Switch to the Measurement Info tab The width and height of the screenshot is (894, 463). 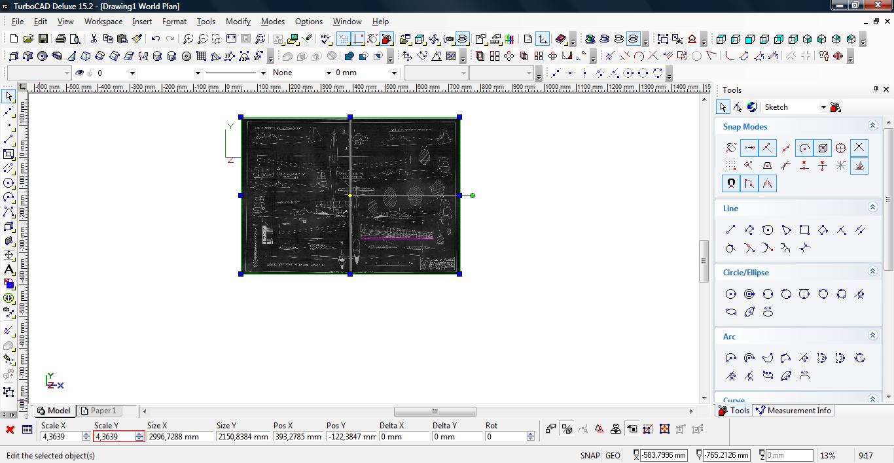click(793, 411)
